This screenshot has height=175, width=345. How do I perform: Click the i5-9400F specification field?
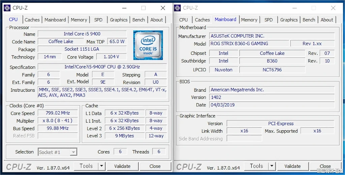[102, 67]
